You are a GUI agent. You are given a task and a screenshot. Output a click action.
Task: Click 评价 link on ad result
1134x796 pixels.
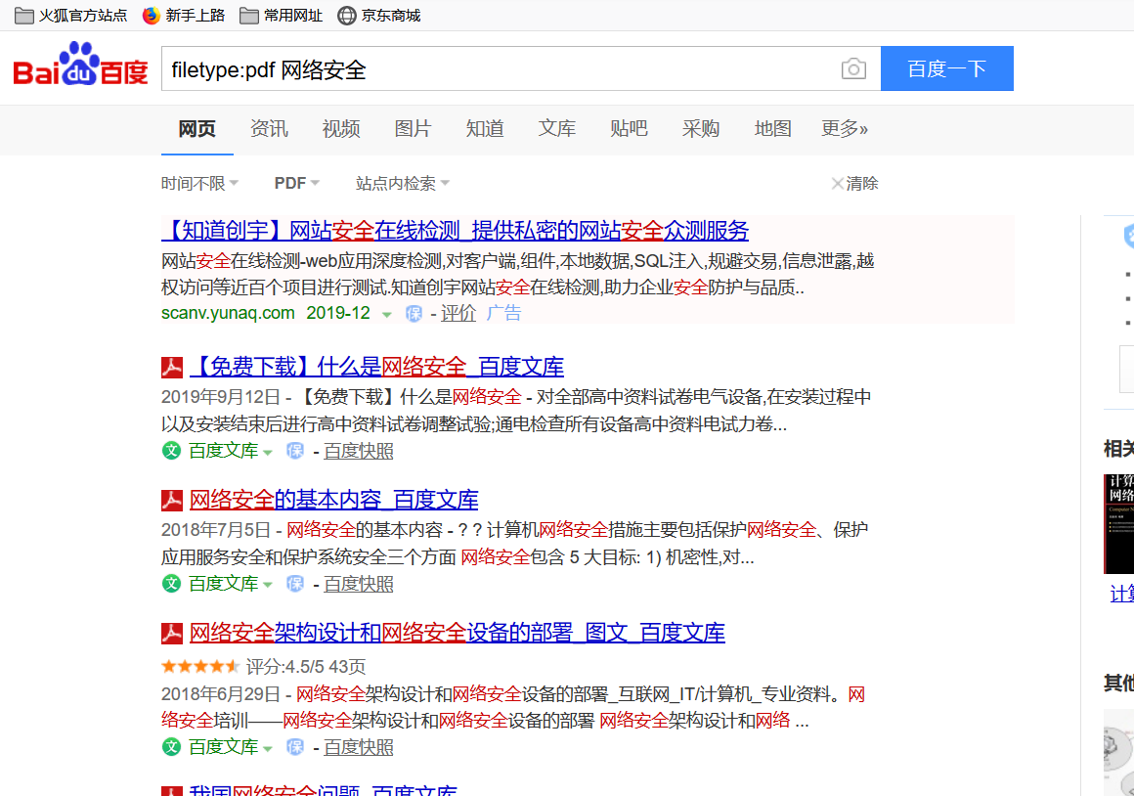click(458, 313)
